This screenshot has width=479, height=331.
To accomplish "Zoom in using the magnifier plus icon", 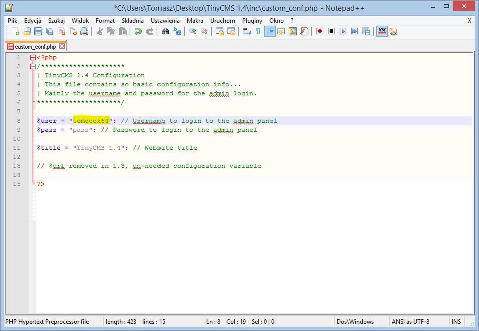I will point(192,31).
